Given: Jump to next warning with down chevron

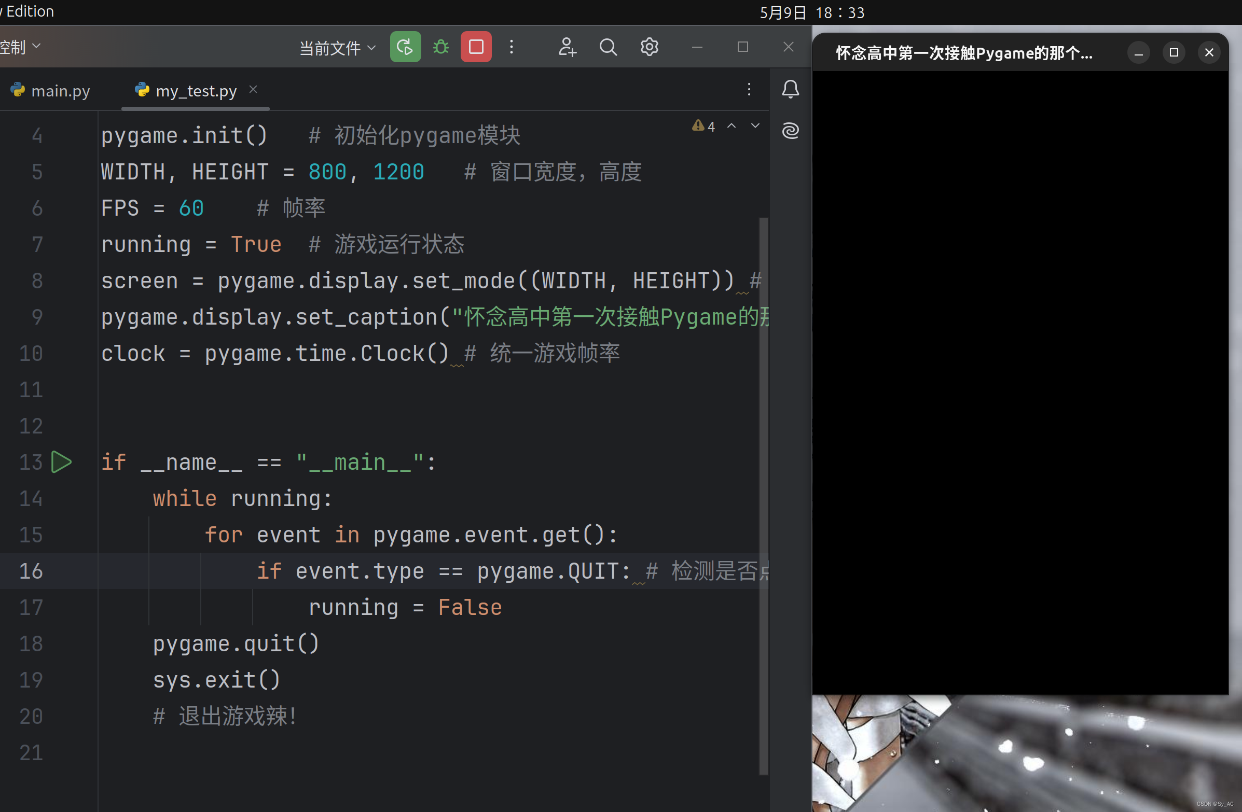Looking at the screenshot, I should [x=755, y=125].
